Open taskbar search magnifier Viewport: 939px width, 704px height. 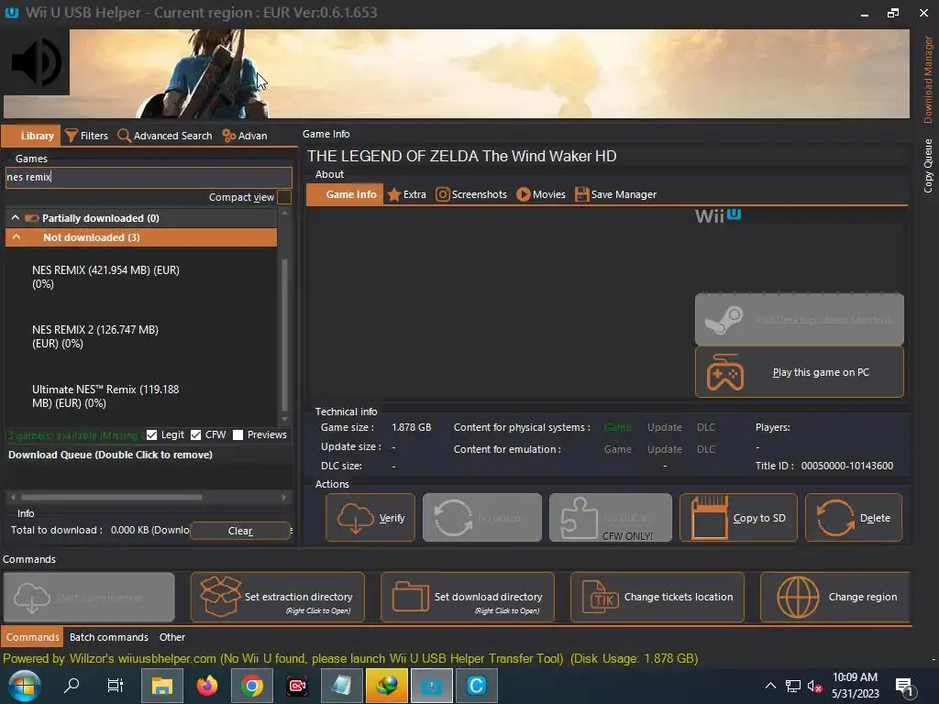tap(72, 686)
